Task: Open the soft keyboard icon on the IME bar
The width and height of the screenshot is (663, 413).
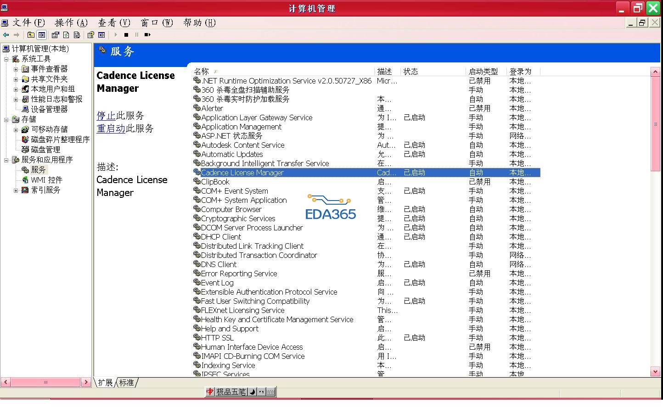Action: coord(270,392)
